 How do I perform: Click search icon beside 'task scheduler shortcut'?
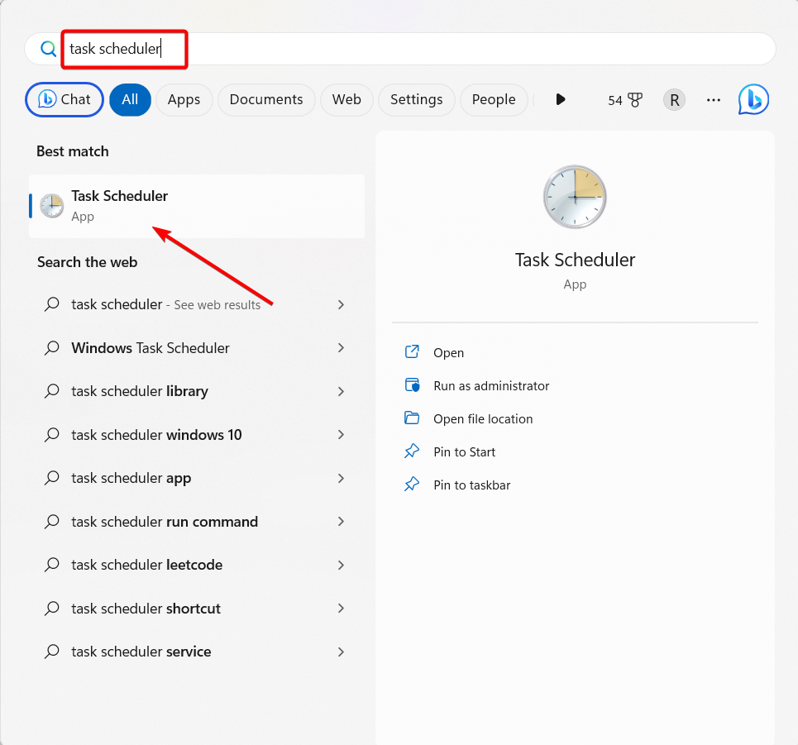pyautogui.click(x=52, y=609)
